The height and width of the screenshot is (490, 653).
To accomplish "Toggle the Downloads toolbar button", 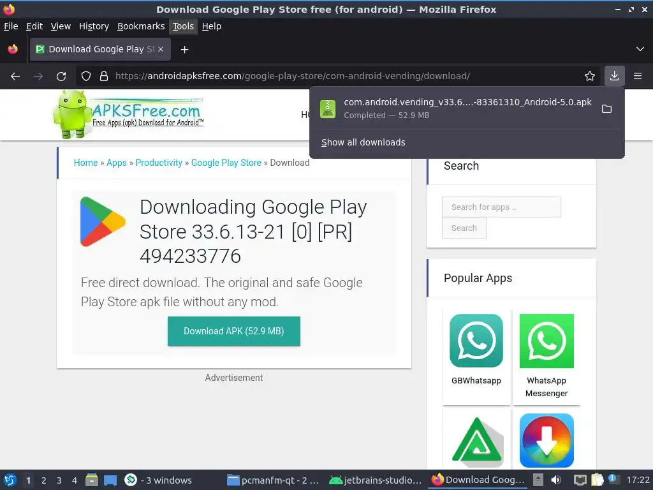I will 614,76.
